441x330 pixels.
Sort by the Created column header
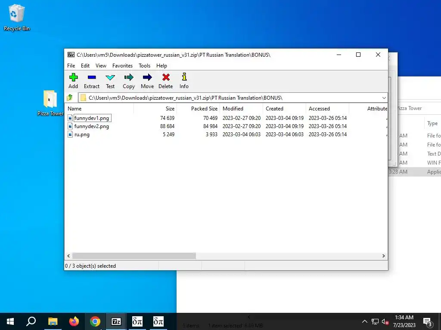click(x=284, y=109)
